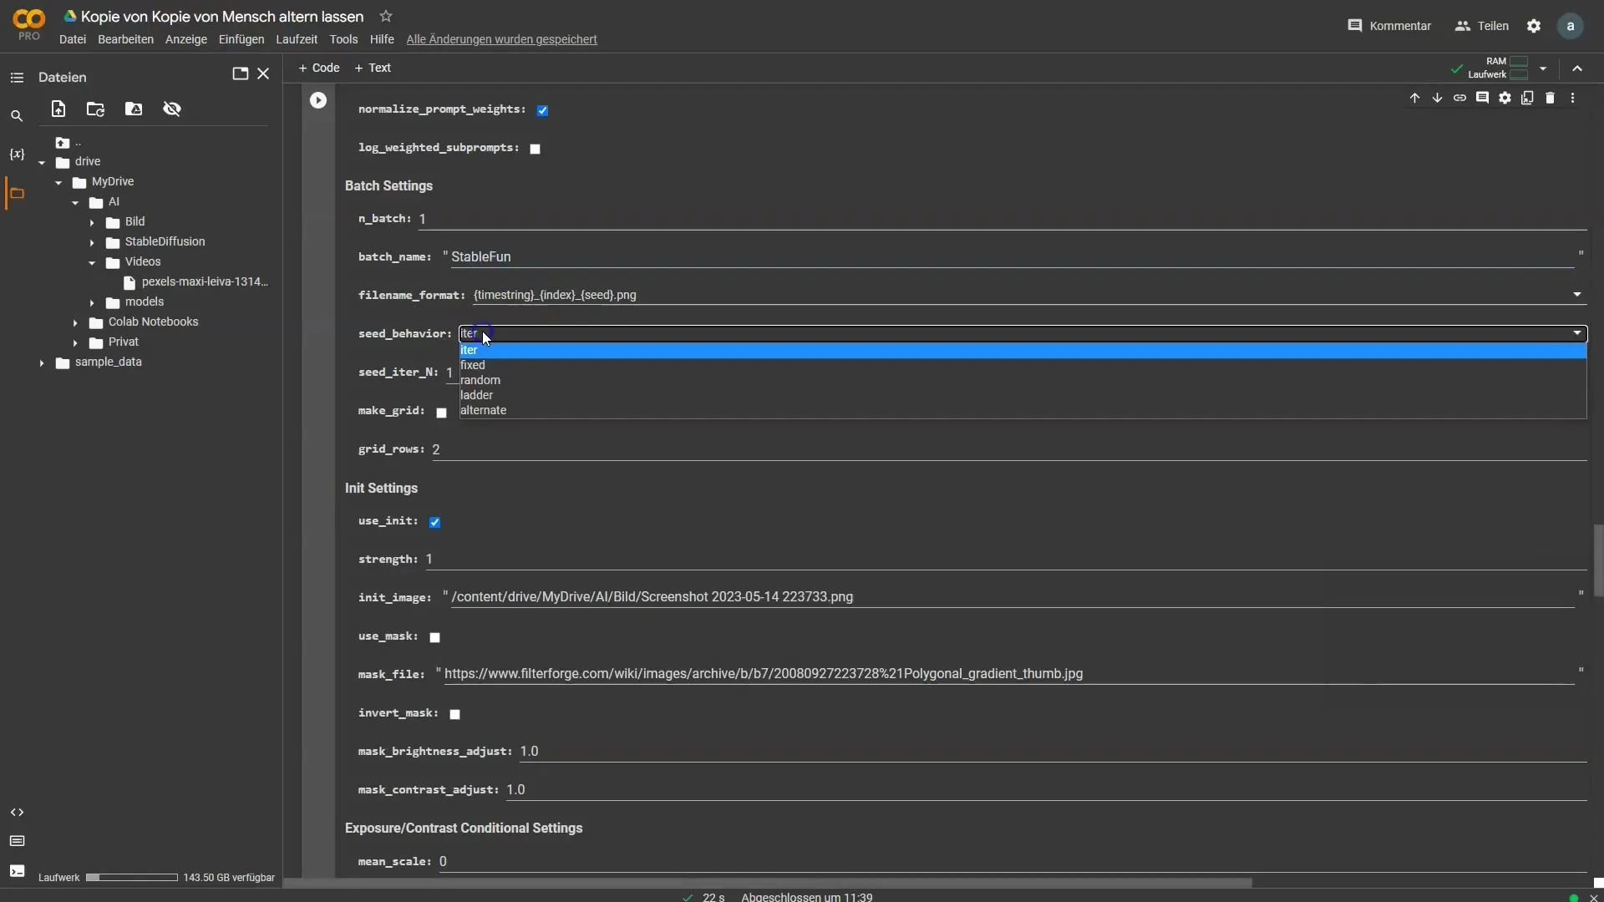
Task: Close the Dateien panel
Action: click(263, 73)
